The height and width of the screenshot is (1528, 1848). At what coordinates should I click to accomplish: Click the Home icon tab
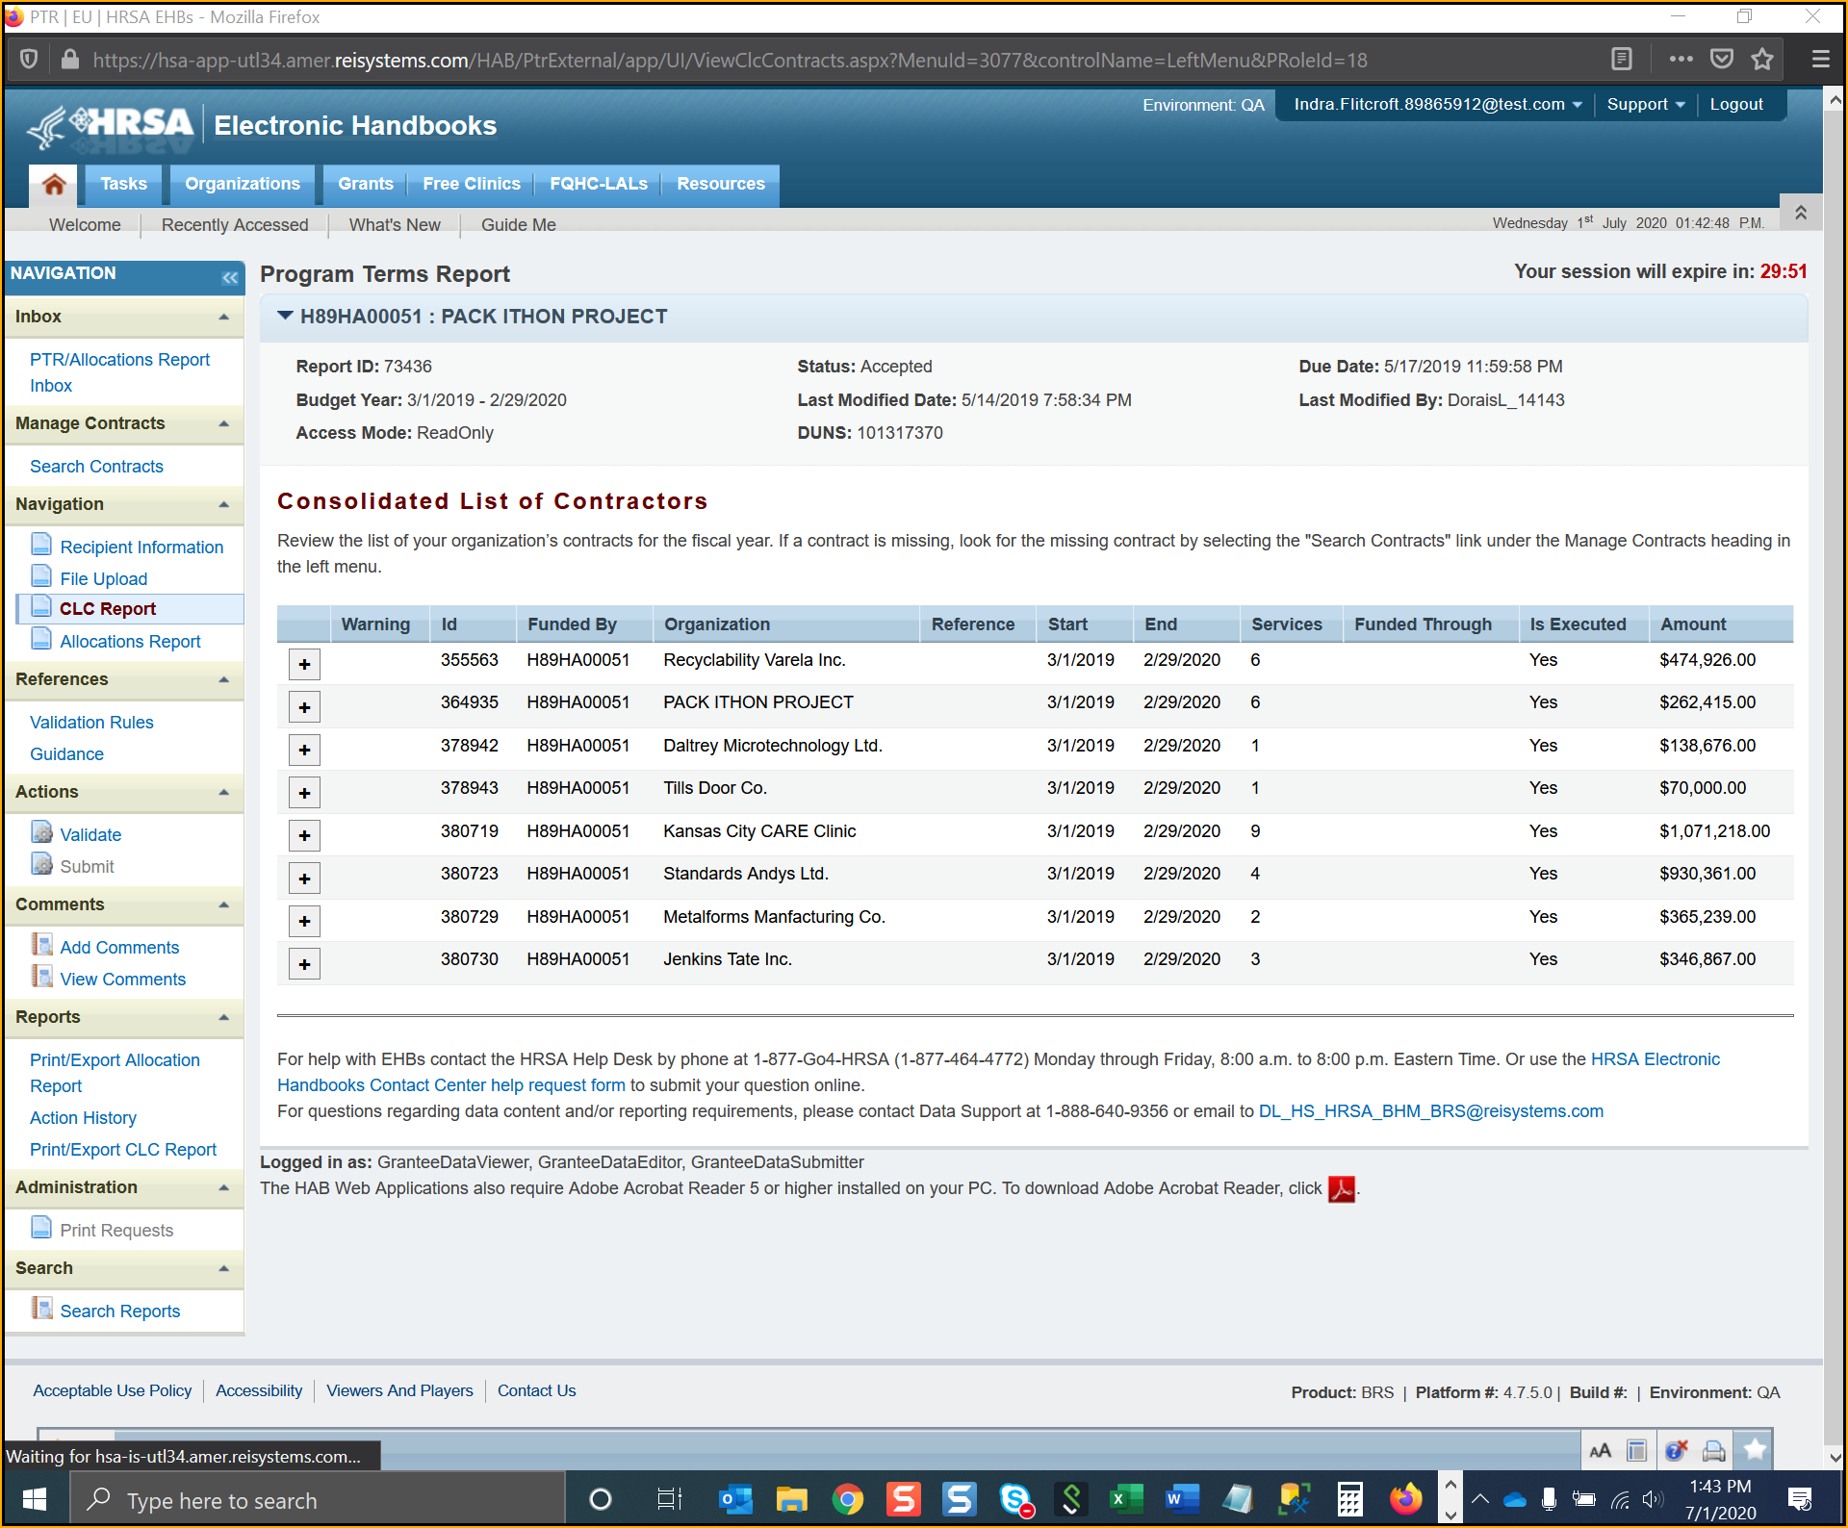pyautogui.click(x=54, y=184)
